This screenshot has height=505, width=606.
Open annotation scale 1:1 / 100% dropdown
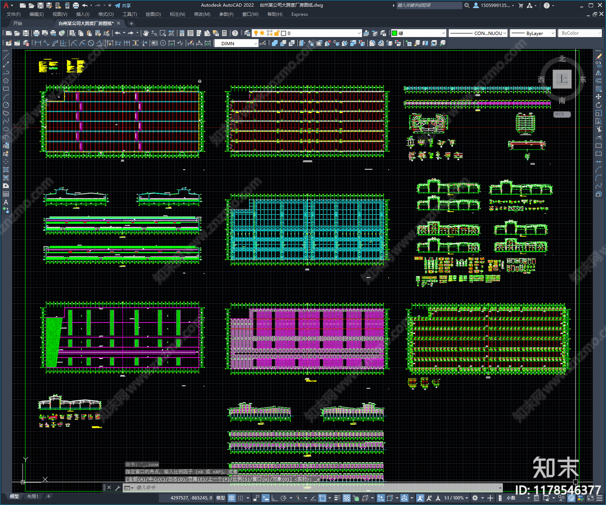click(456, 498)
